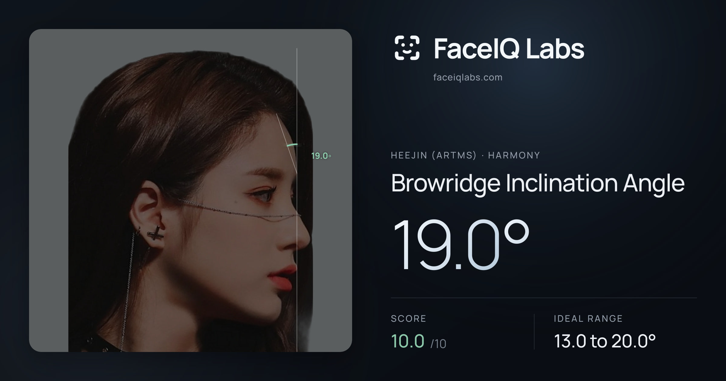This screenshot has height=381, width=726.
Task: Click the FaceIQ Labs face-scan logo icon
Action: [407, 48]
